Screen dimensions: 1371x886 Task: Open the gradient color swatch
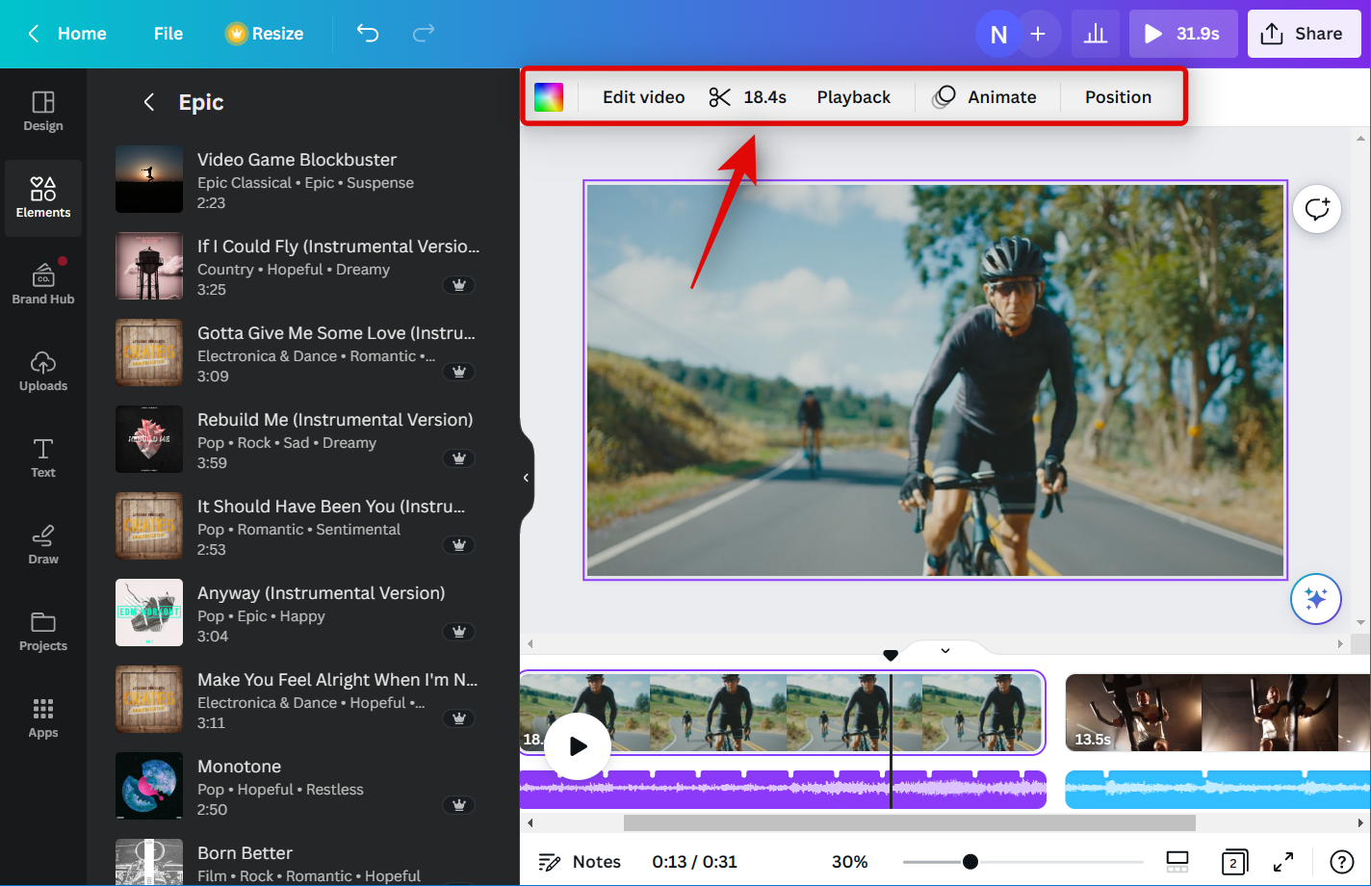549,97
